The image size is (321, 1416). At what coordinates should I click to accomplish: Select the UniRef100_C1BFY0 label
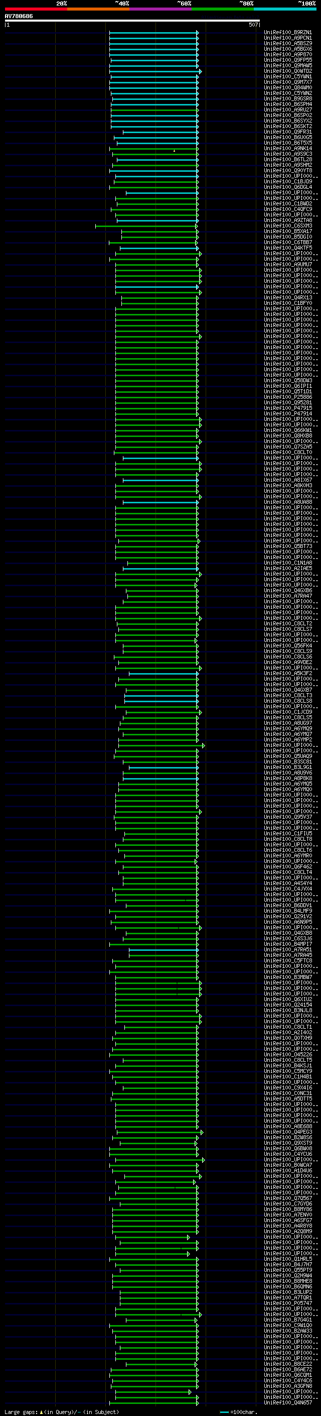(287, 303)
